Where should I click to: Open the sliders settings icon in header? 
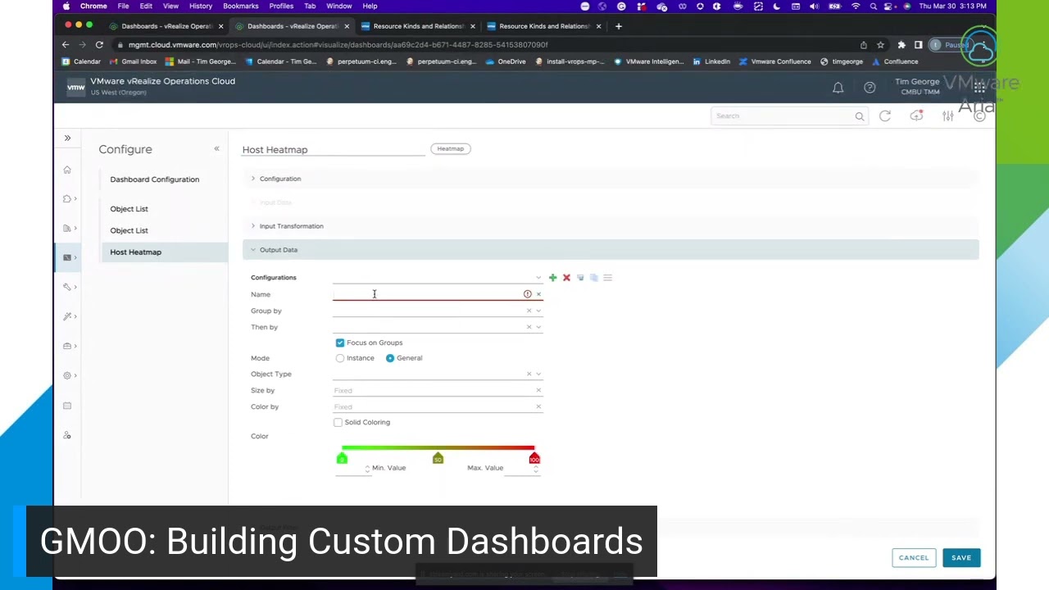tap(947, 116)
